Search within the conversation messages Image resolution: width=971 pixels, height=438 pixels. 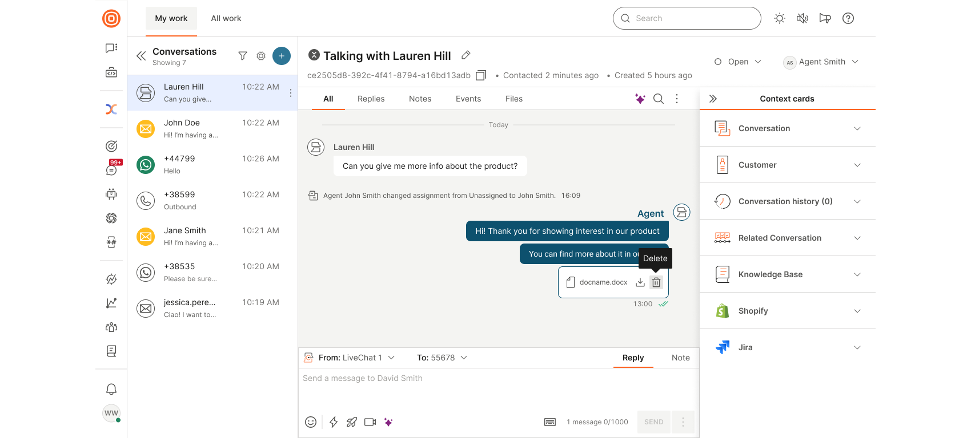(659, 99)
